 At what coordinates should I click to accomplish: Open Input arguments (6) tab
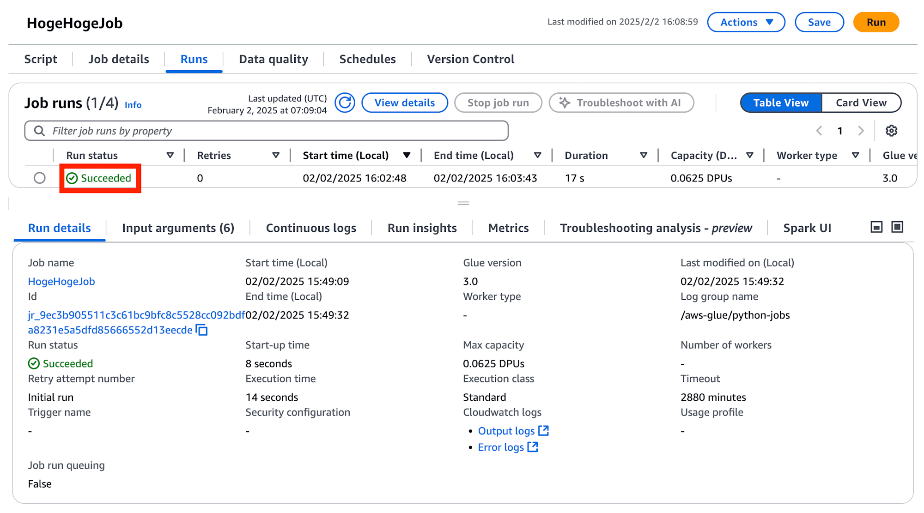pyautogui.click(x=178, y=228)
